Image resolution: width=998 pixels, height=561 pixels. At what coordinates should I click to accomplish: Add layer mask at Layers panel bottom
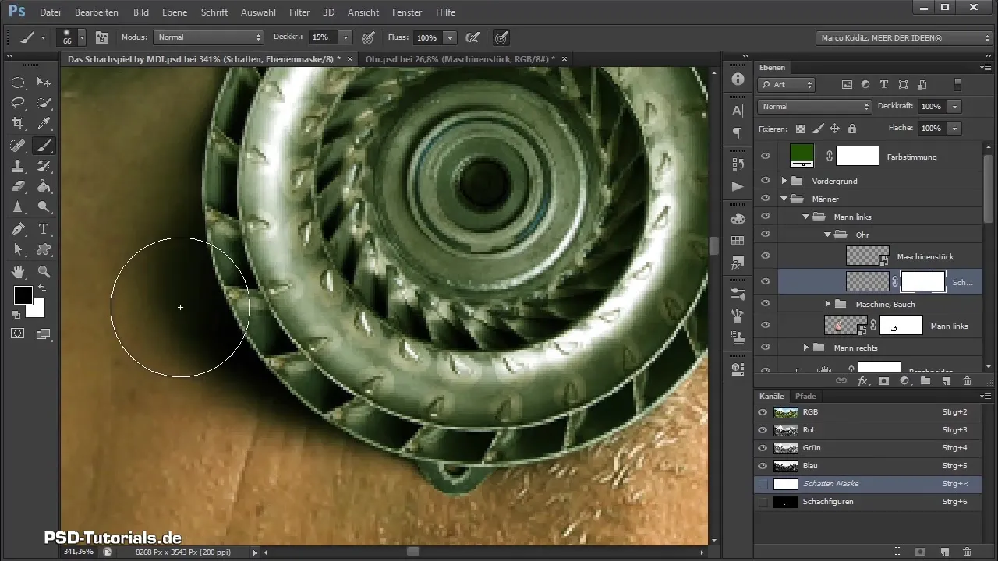(x=883, y=381)
